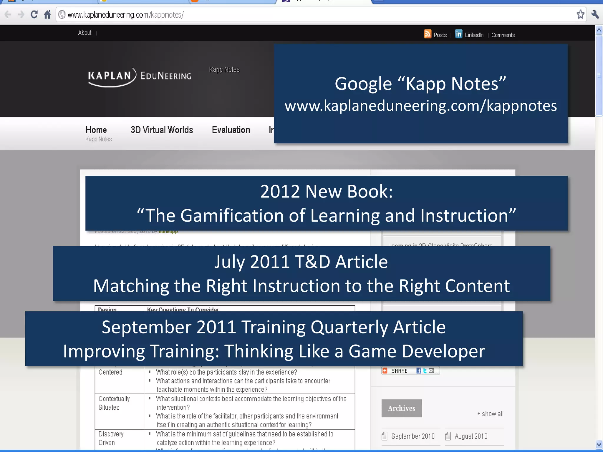
Task: Open the browser wrench settings menu
Action: click(595, 14)
